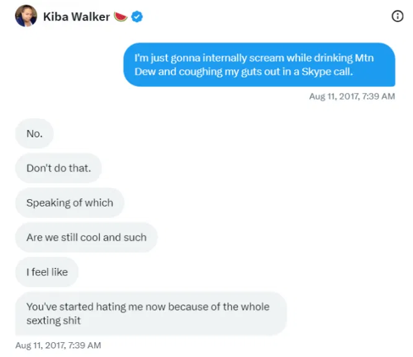Select the blue sent message bubble

point(259,64)
